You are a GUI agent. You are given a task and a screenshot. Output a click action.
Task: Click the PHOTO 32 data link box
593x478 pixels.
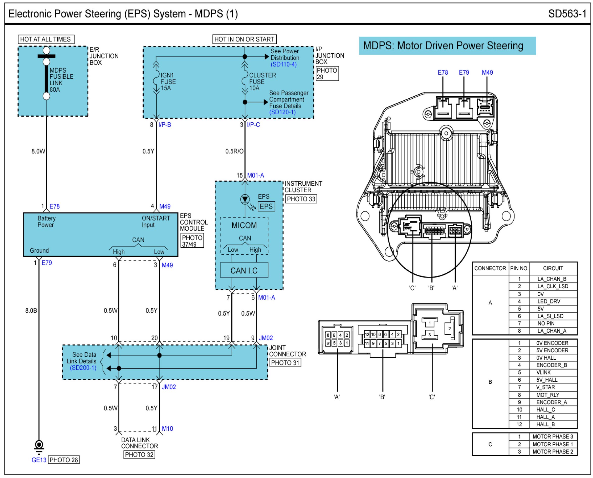139,455
